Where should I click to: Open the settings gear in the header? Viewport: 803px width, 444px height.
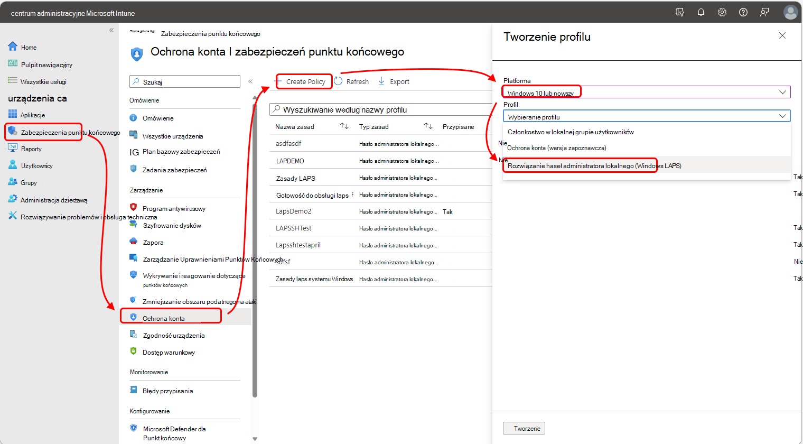(x=722, y=12)
